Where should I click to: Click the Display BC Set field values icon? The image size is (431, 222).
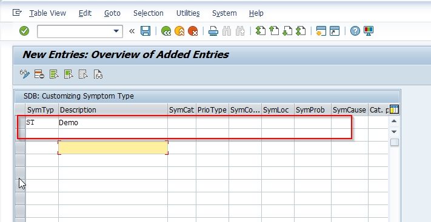point(98,74)
